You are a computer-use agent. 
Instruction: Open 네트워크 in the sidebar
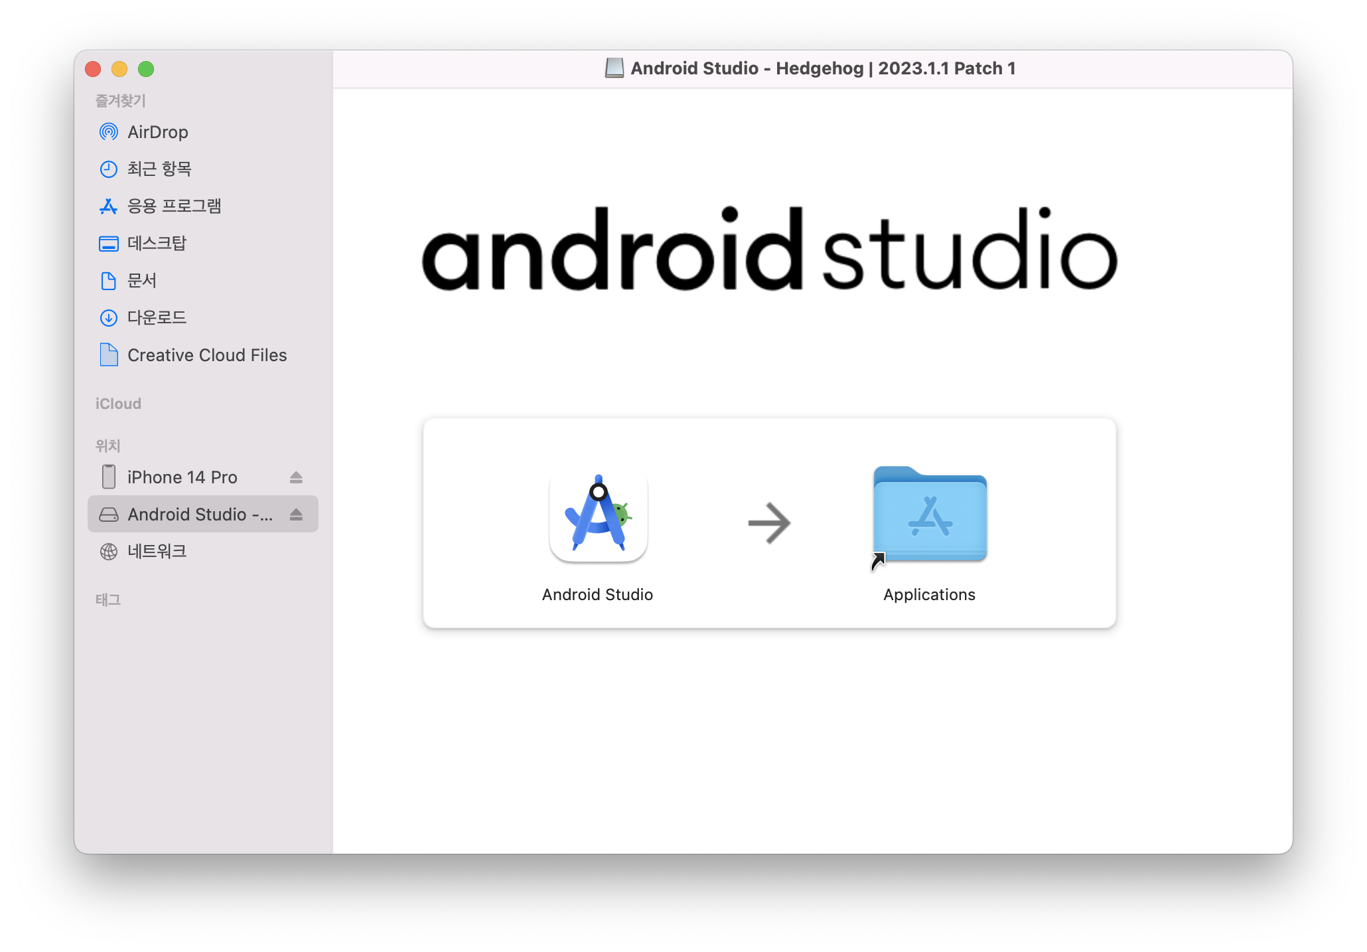click(x=157, y=552)
